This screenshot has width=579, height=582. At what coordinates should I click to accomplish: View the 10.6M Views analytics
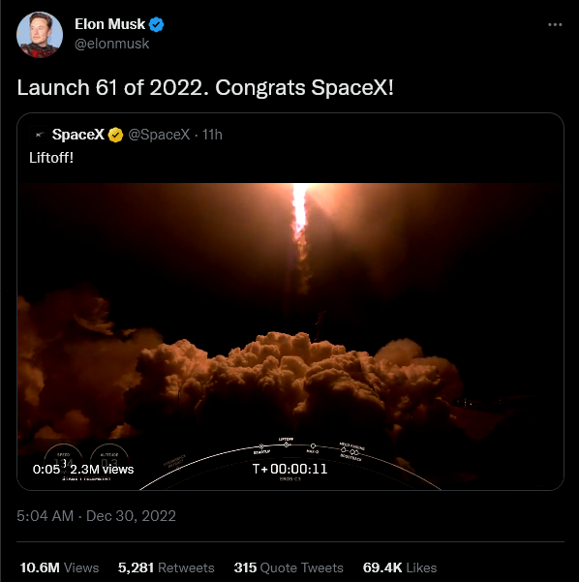[59, 567]
